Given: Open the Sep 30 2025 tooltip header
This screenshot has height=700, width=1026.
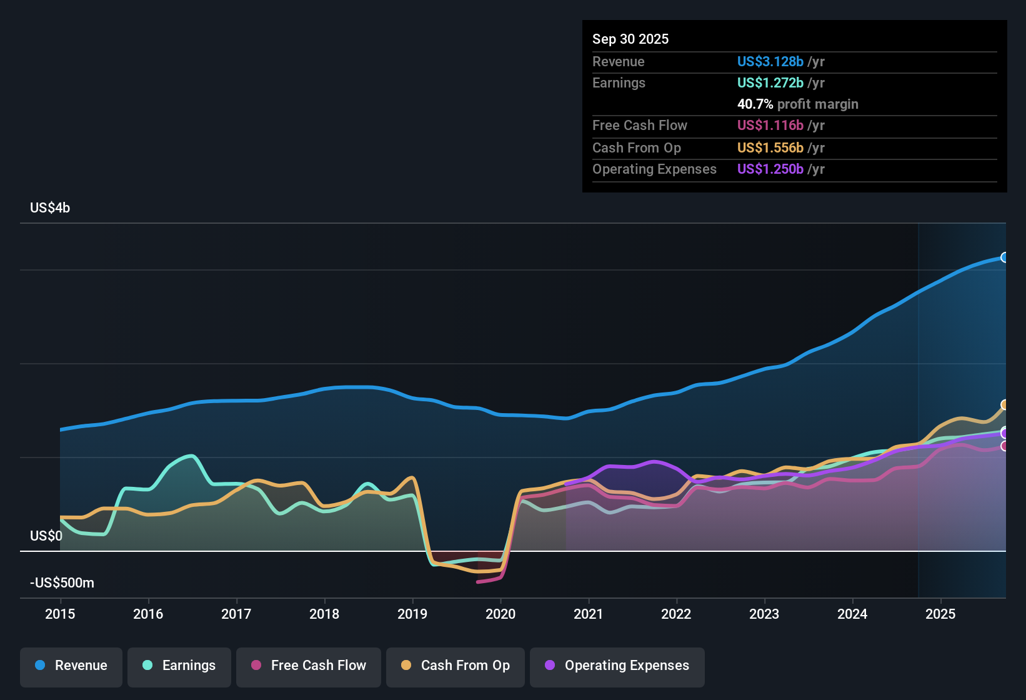Looking at the screenshot, I should (x=631, y=39).
